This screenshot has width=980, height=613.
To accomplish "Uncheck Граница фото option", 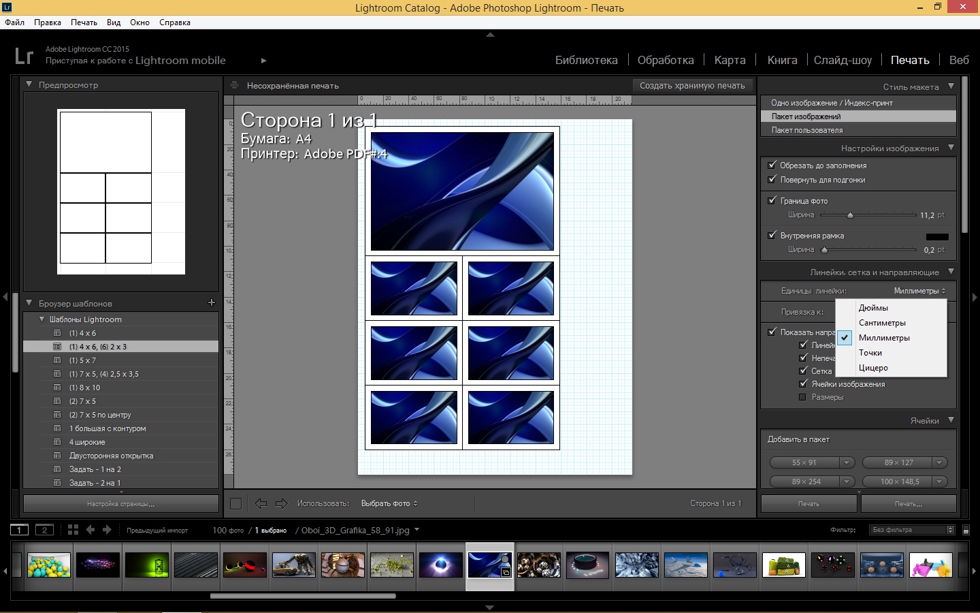I will [x=772, y=200].
